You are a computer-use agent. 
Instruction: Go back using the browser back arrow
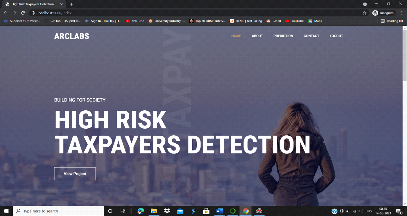[x=6, y=13]
